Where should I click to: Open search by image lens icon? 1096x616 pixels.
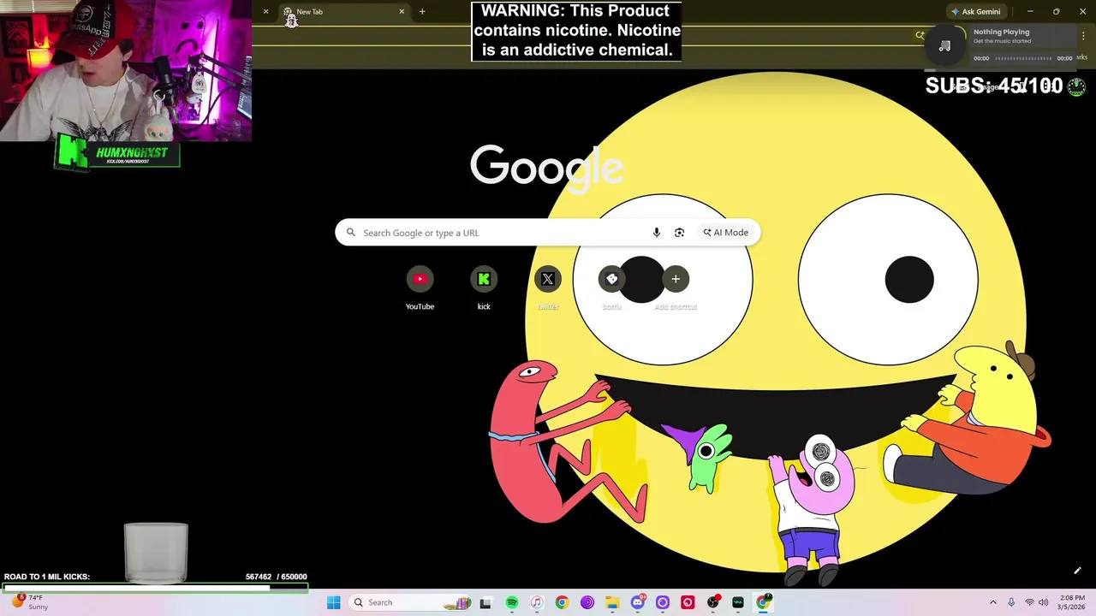coord(679,233)
